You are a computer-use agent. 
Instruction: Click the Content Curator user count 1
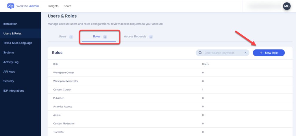pos(203,90)
